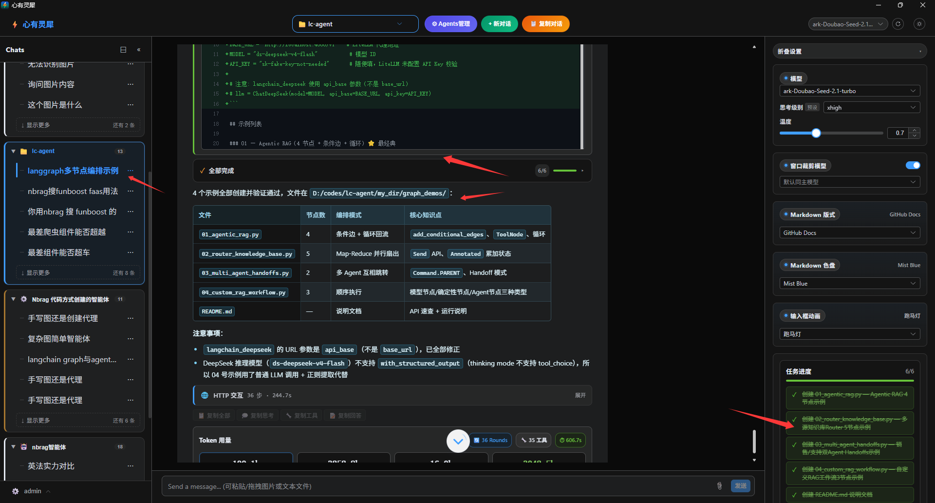This screenshot has width=935, height=503.
Task: Open the 思考级别 xhigh dropdown
Action: click(x=871, y=108)
